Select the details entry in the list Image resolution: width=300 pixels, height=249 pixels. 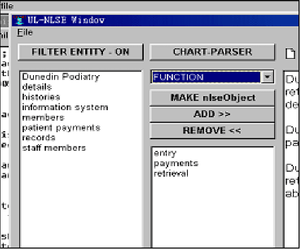tap(37, 87)
